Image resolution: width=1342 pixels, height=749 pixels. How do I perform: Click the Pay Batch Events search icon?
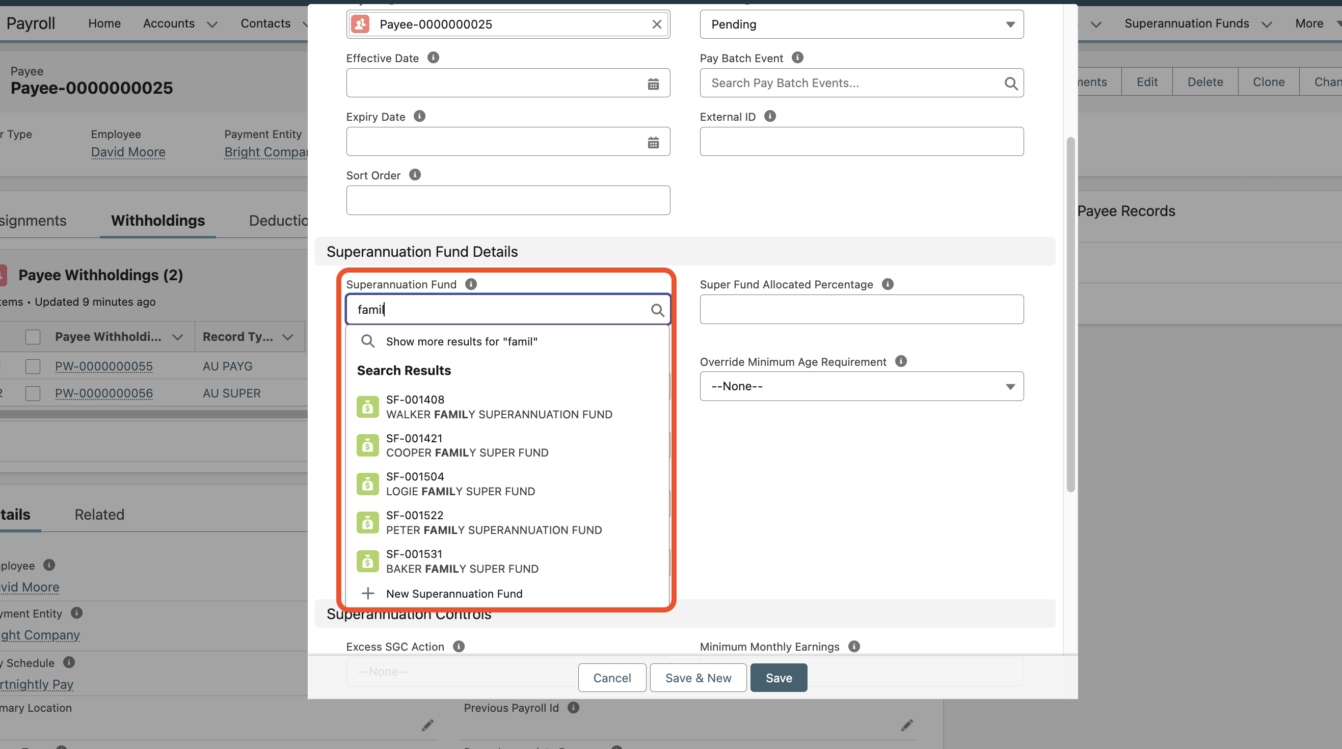1011,83
